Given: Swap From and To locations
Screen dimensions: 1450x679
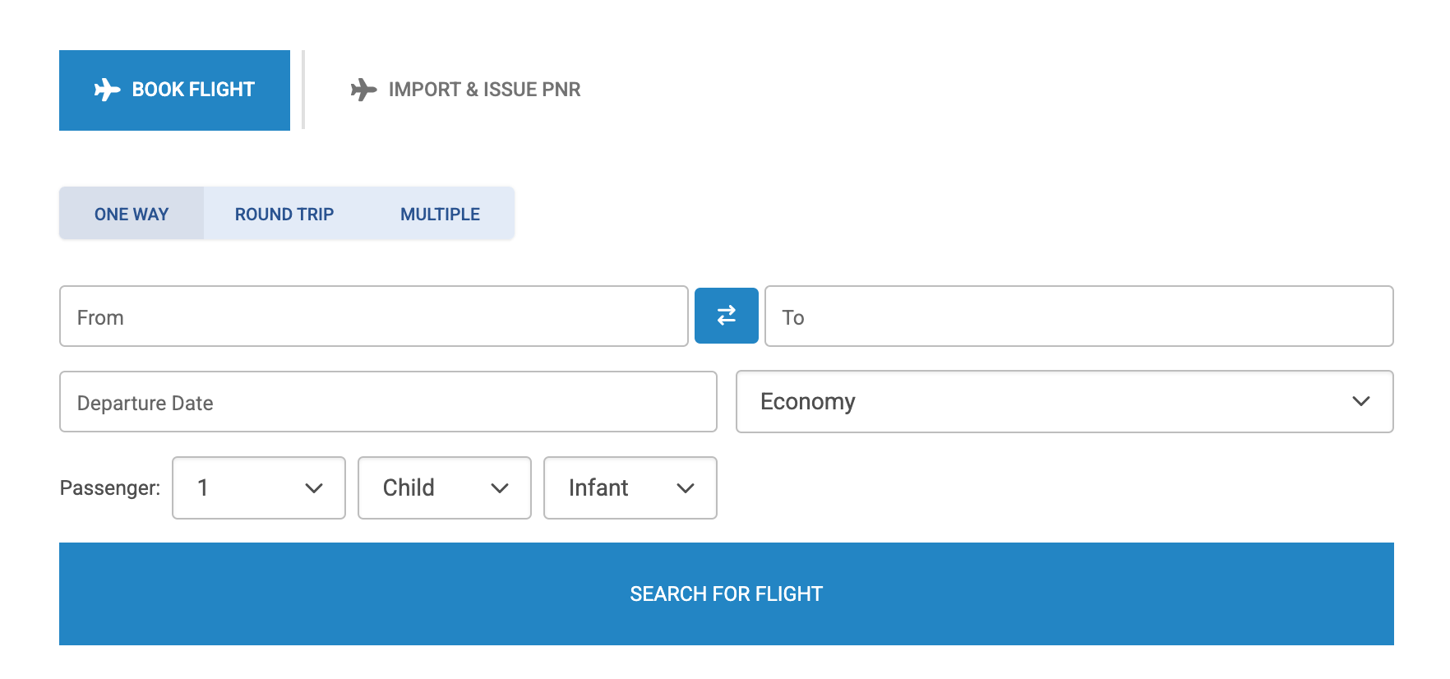Looking at the screenshot, I should pyautogui.click(x=726, y=316).
